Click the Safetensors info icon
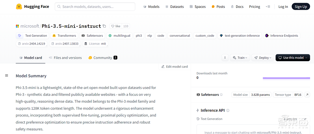This screenshot has height=134, width=314. [221, 95]
